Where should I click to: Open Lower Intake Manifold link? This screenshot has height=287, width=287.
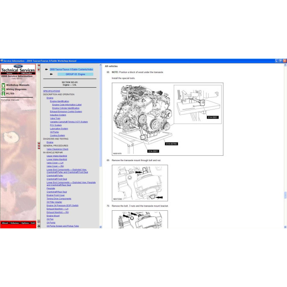[x=57, y=159]
